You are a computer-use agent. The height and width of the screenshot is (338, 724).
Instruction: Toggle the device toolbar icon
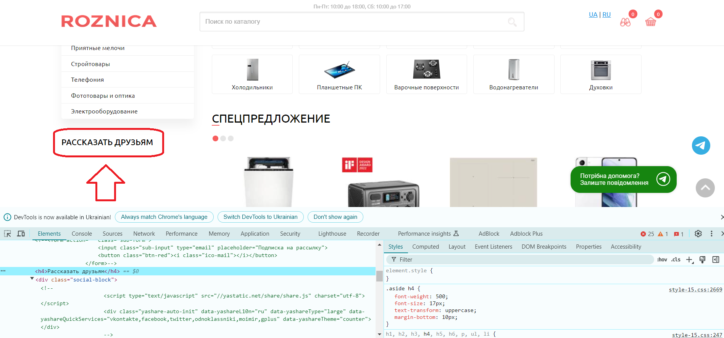pos(21,234)
